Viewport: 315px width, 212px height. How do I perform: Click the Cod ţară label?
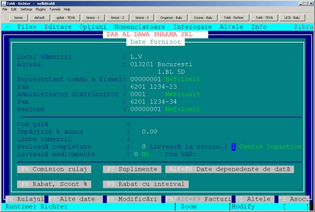pos(33,124)
